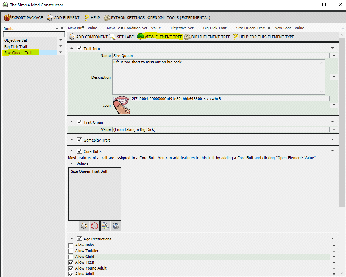The image size is (346, 277).
Task: Switch to New Test Condition Set - Value tab
Action: (x=134, y=28)
